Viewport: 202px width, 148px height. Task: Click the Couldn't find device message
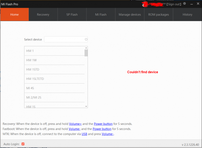(142, 72)
